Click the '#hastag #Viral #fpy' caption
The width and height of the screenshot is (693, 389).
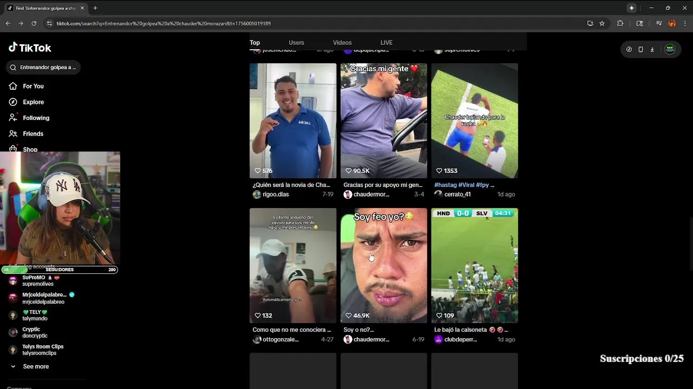[x=464, y=185]
